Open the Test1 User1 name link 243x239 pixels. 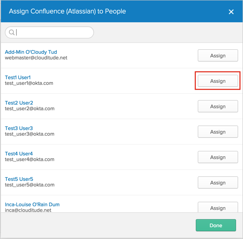point(18,77)
